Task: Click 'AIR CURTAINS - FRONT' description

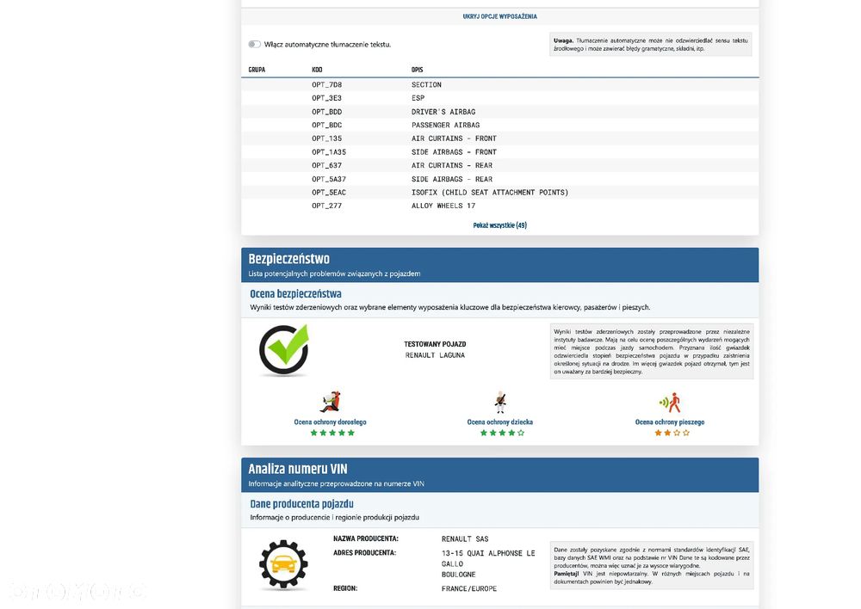Action: click(x=454, y=138)
